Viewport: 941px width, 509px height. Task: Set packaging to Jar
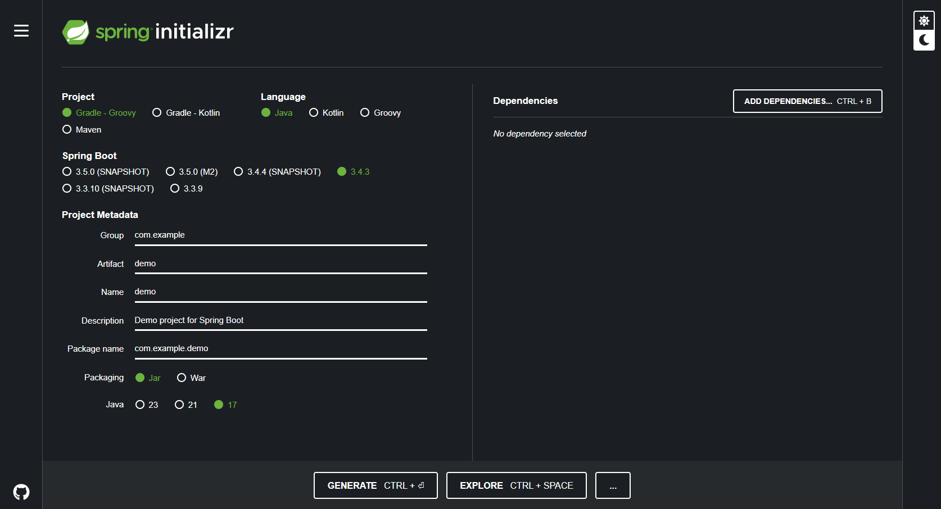pyautogui.click(x=148, y=378)
